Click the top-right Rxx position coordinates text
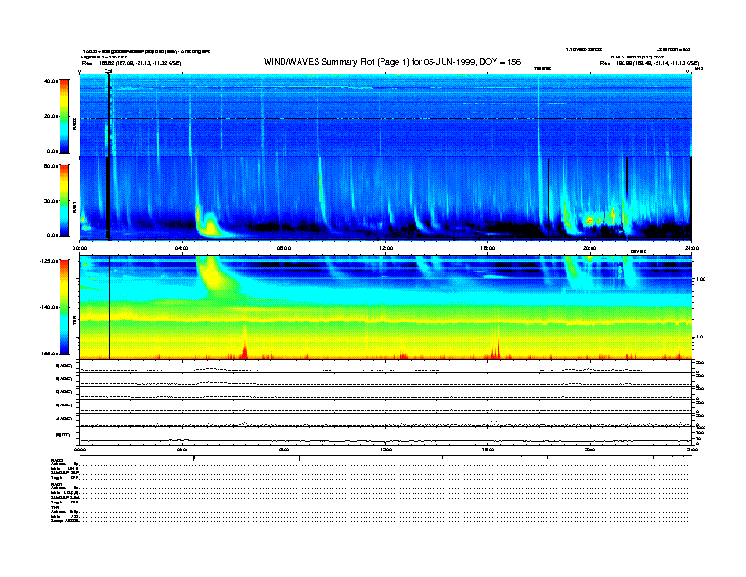The image size is (746, 577). click(649, 63)
